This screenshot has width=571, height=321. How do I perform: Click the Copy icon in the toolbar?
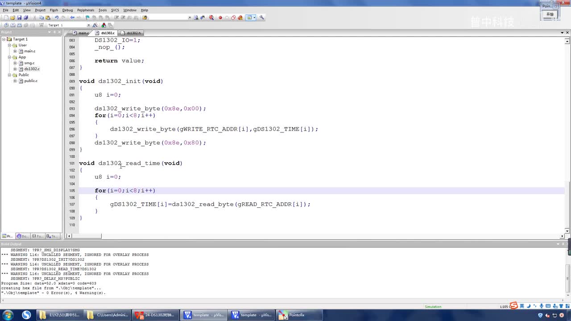[x=41, y=18]
